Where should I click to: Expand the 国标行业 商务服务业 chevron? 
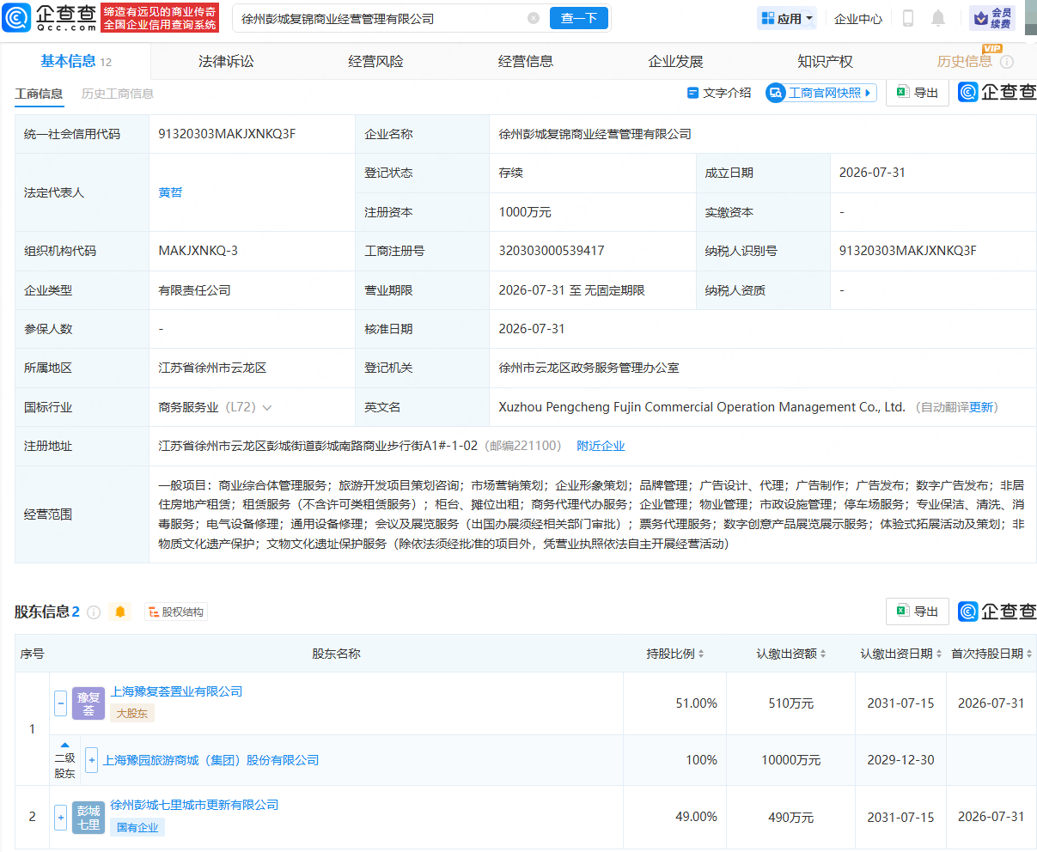point(267,408)
